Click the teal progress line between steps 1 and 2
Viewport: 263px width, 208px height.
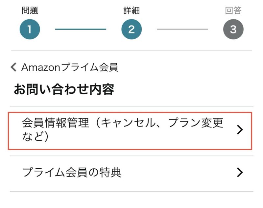tap(81, 29)
